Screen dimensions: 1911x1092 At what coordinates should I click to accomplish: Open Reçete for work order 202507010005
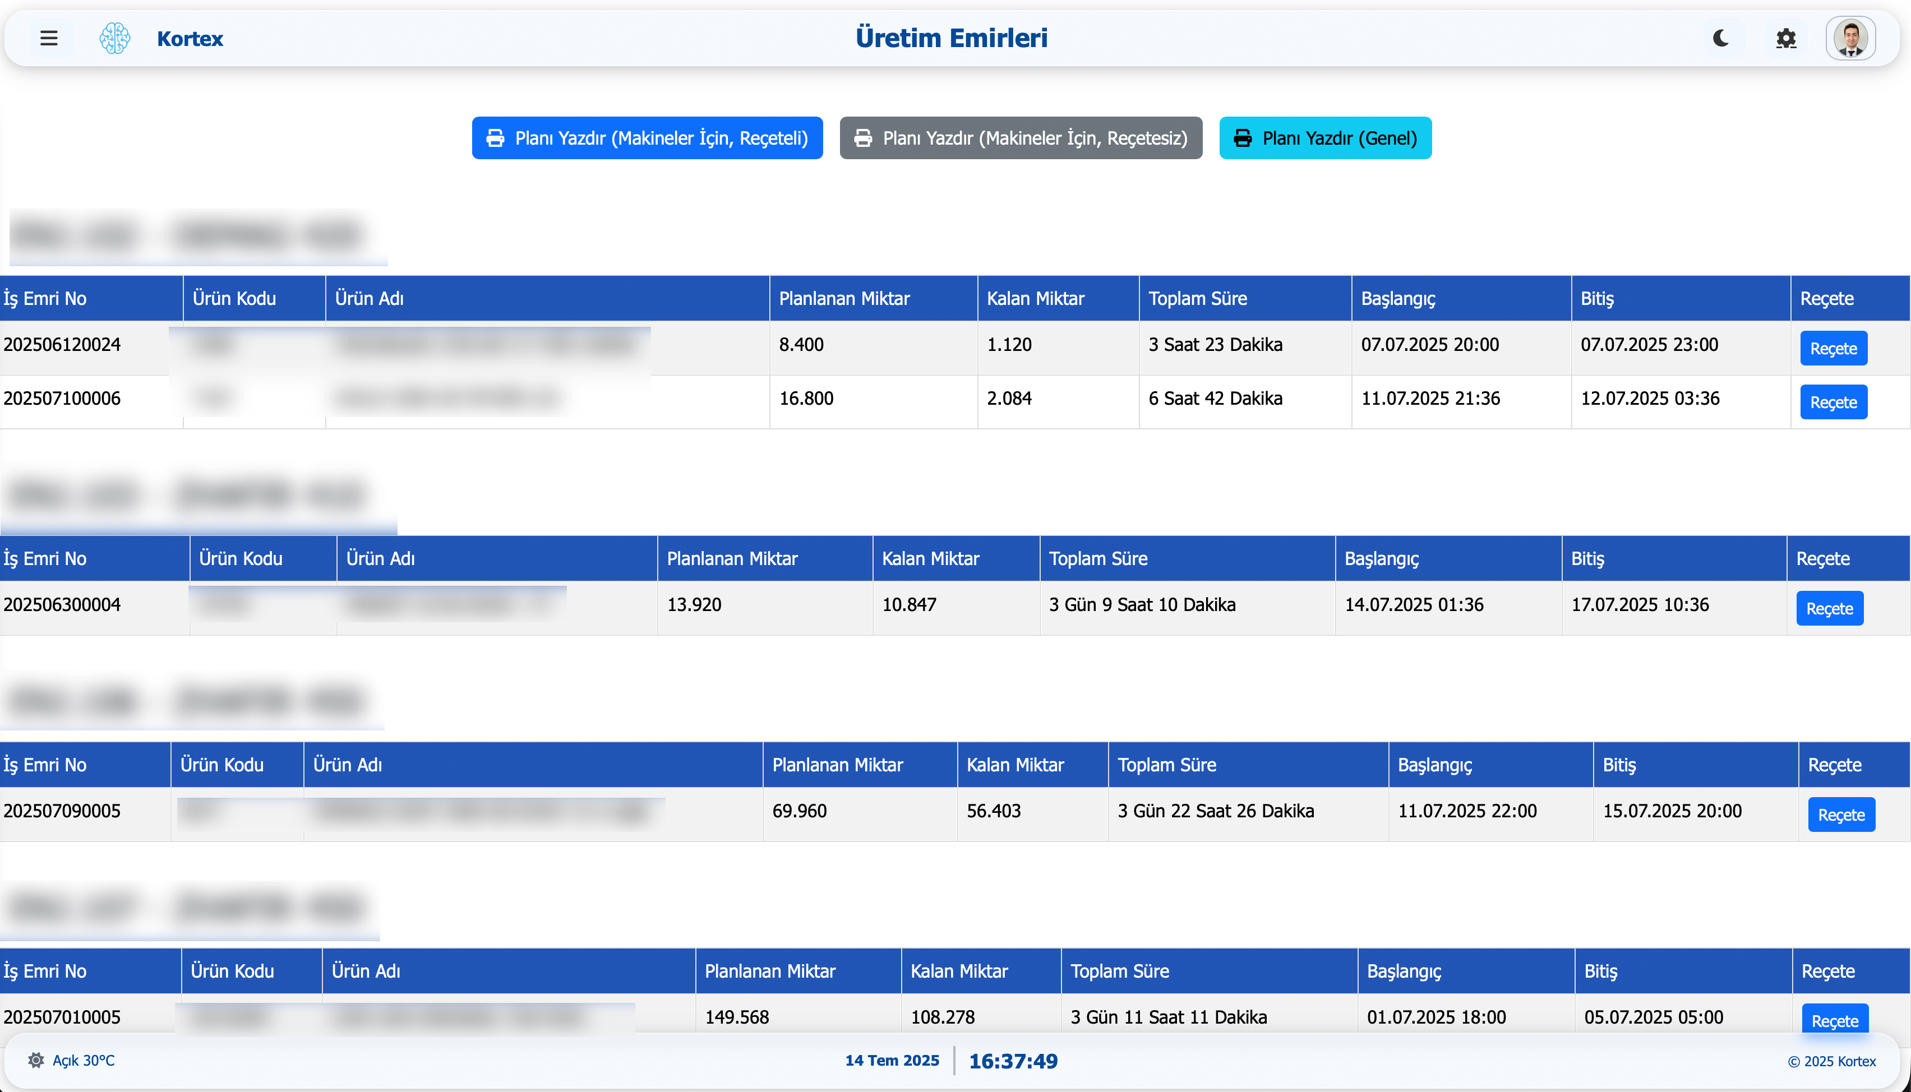coord(1835,1020)
